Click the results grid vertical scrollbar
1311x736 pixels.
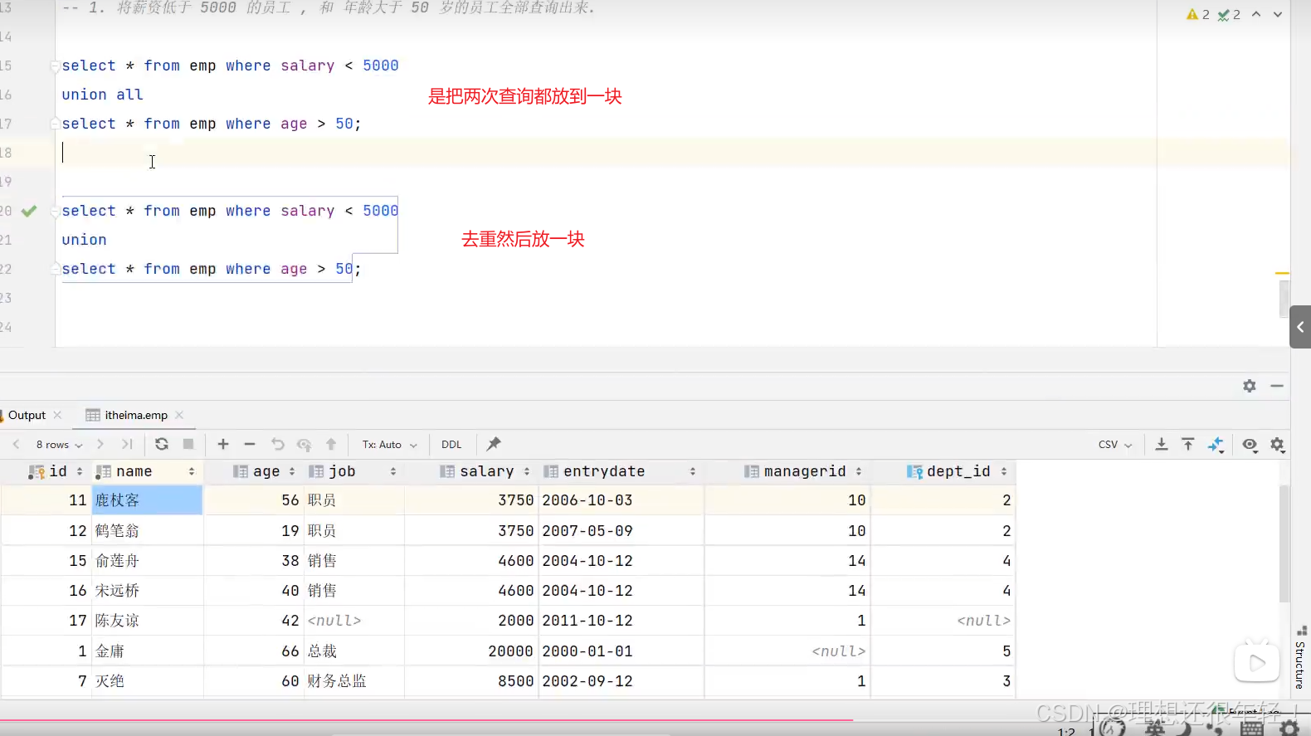pos(1284,543)
